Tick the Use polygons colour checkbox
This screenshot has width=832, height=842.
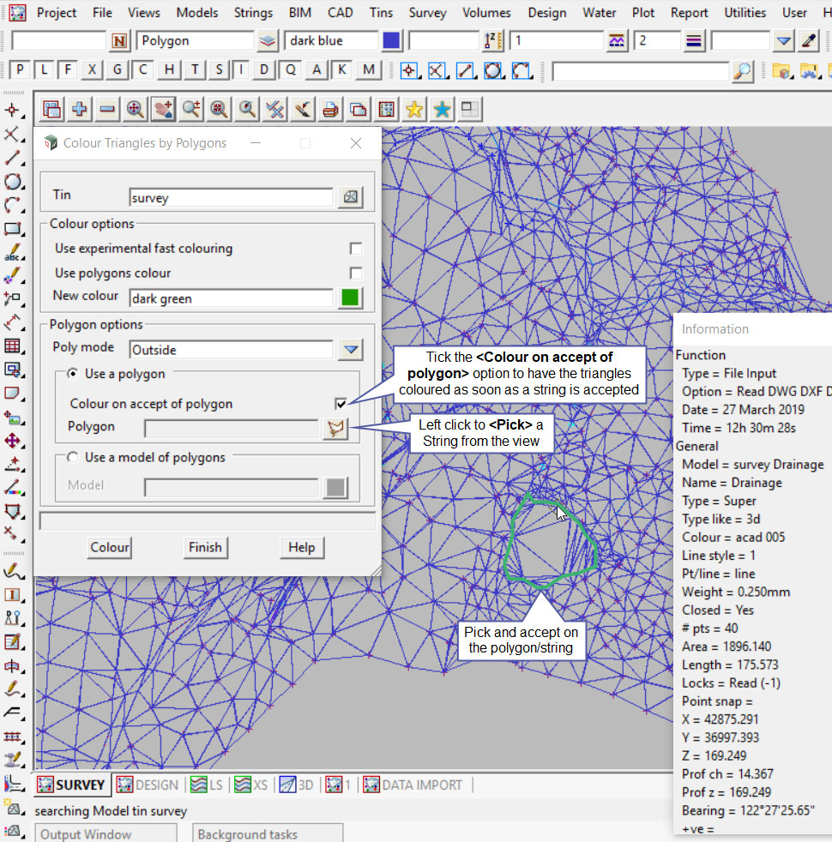355,274
